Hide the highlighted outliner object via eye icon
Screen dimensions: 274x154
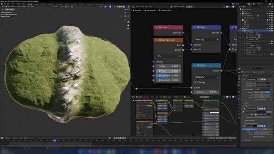(x=270, y=30)
